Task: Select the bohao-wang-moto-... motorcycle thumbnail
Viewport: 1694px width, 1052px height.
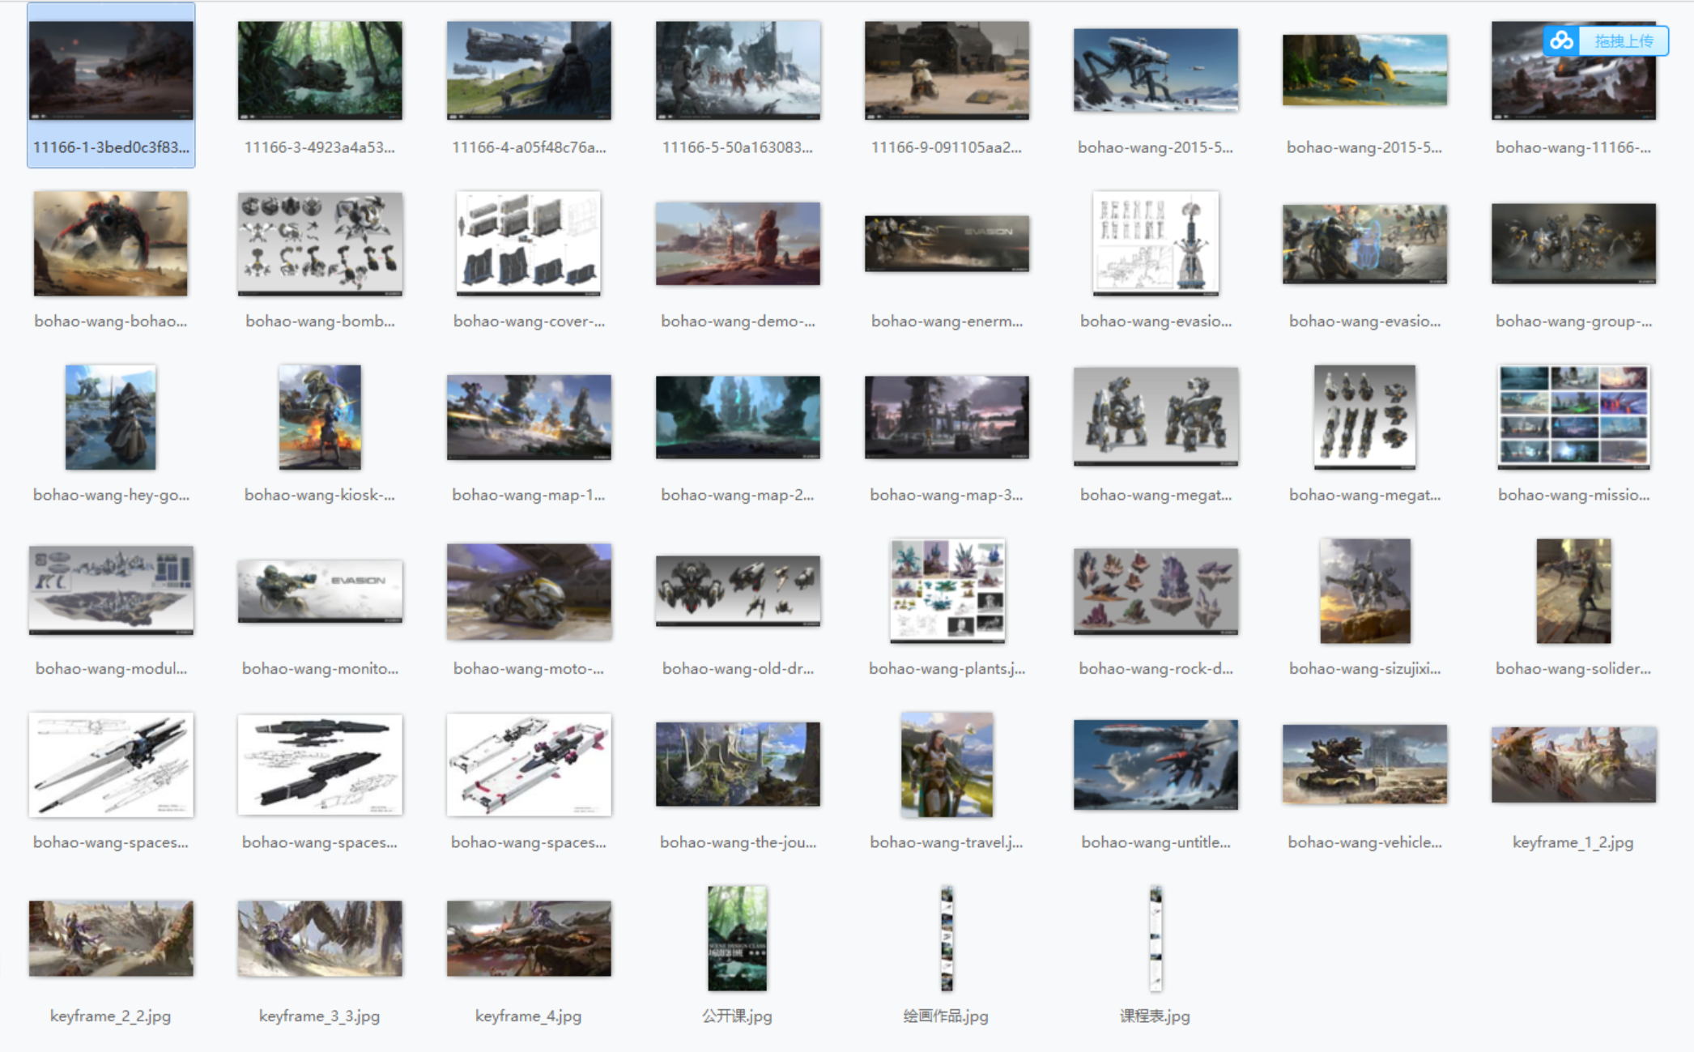Action: [529, 591]
